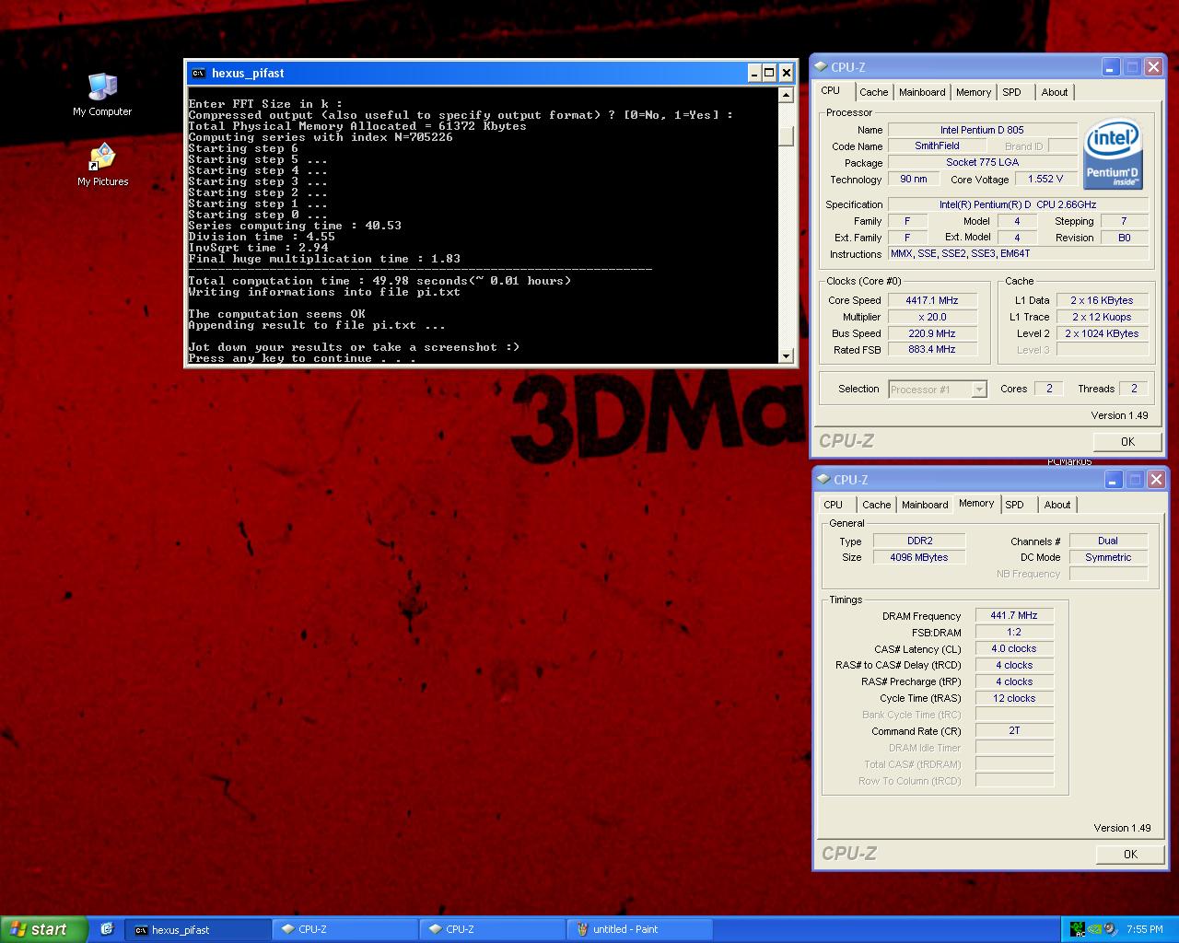This screenshot has width=1179, height=943.
Task: Click the taskbar clock showing 7:55 PM
Action: point(1144,929)
